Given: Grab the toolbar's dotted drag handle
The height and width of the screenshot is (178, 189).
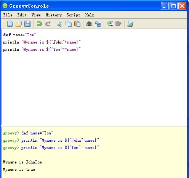Looking at the screenshot, I should [3, 24].
